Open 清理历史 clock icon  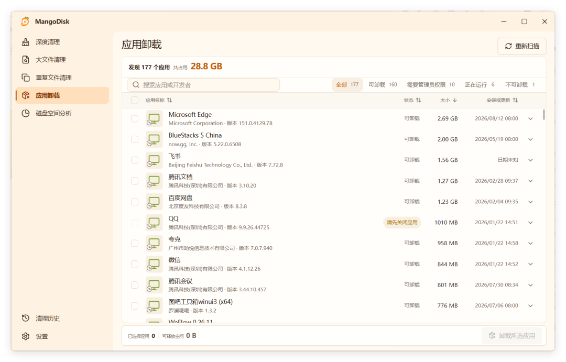click(x=26, y=319)
